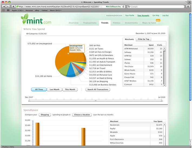Select the Comcast merchant row
The height and width of the screenshot is (148, 192).
click(x=143, y=84)
